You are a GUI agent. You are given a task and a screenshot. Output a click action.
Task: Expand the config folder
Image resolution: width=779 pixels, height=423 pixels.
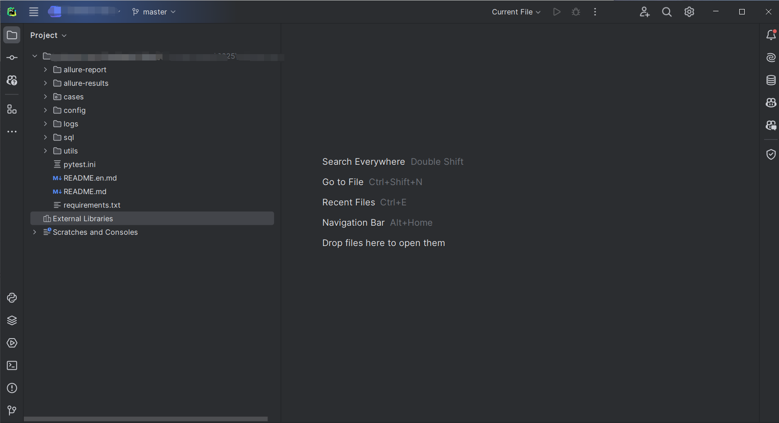point(45,110)
